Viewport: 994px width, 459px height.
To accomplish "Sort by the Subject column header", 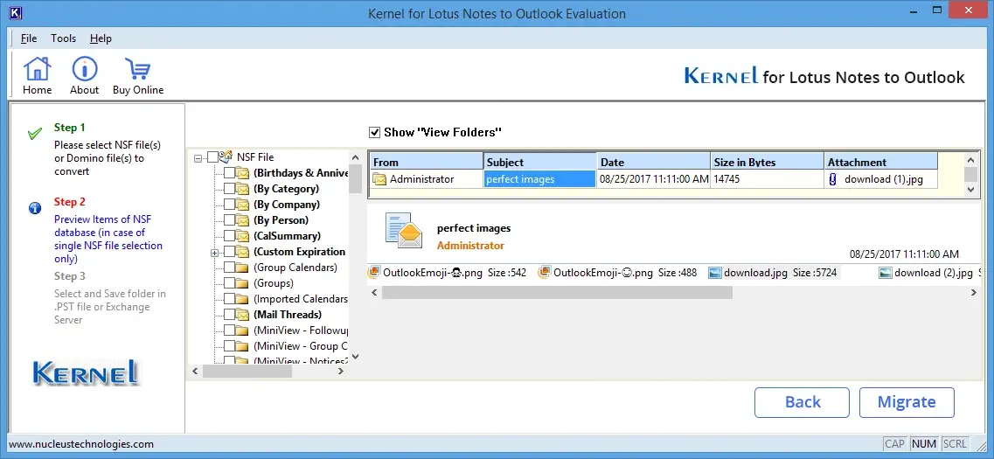I will point(539,162).
